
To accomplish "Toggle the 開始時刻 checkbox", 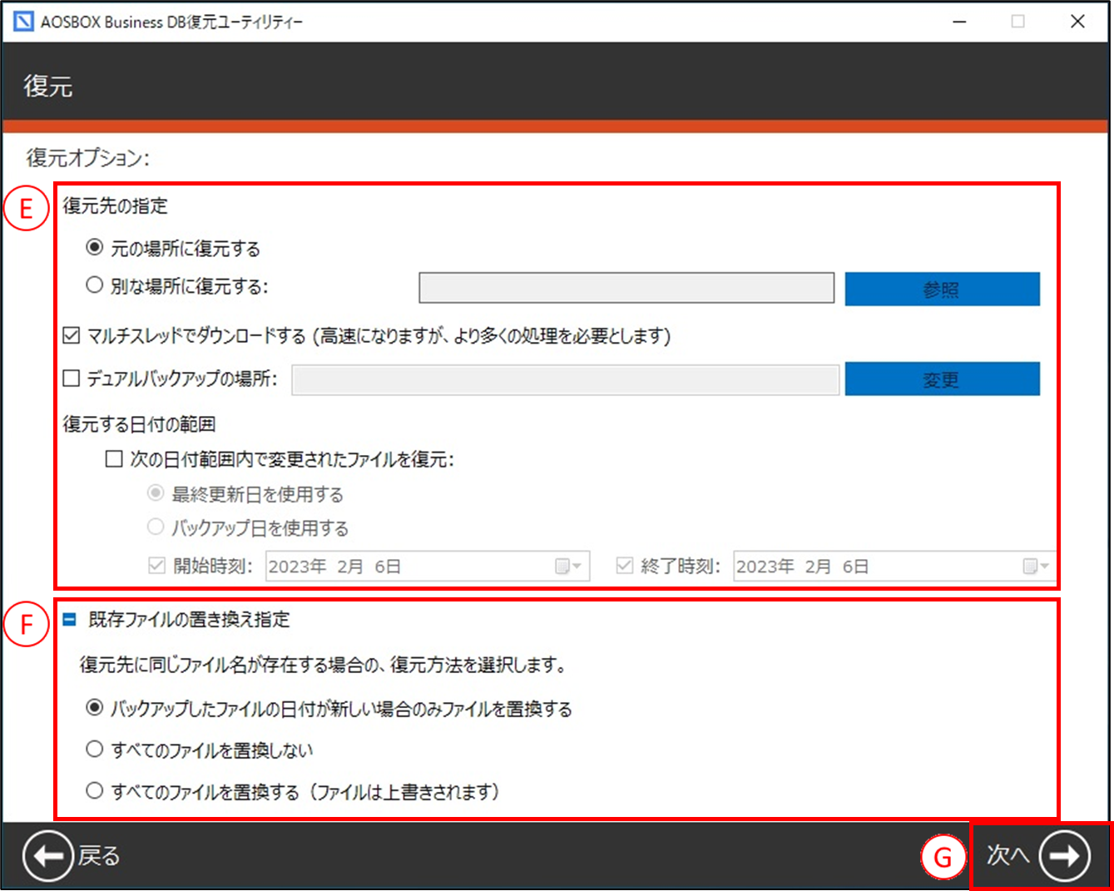I will click(x=156, y=566).
